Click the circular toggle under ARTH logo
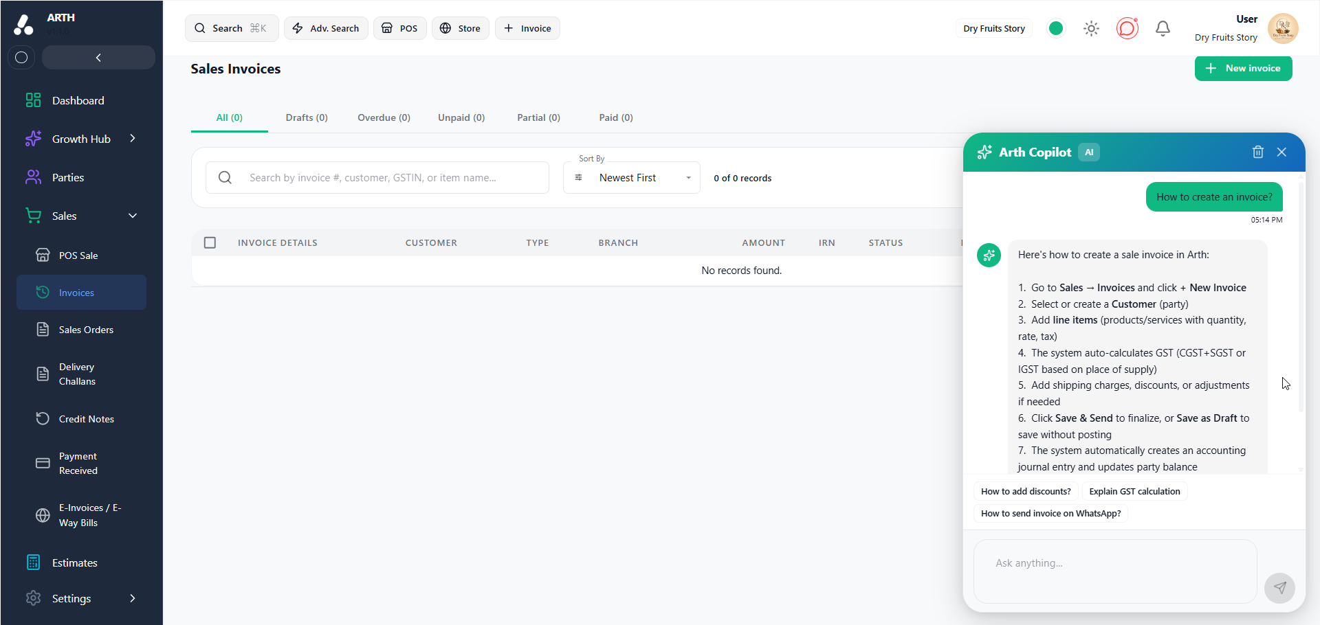 pos(21,57)
